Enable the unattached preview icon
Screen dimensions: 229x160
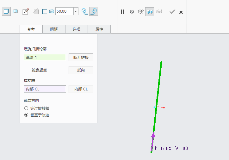140,12
